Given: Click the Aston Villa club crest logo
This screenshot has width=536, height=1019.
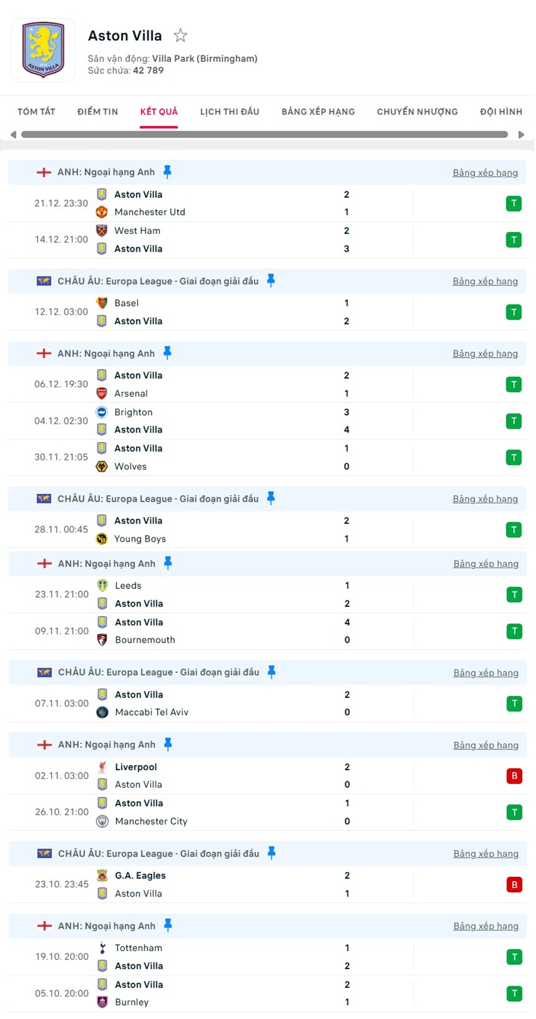Looking at the screenshot, I should pos(43,50).
